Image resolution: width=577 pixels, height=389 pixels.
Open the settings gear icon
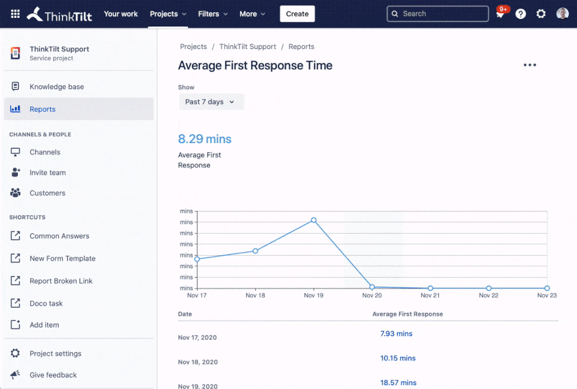541,14
